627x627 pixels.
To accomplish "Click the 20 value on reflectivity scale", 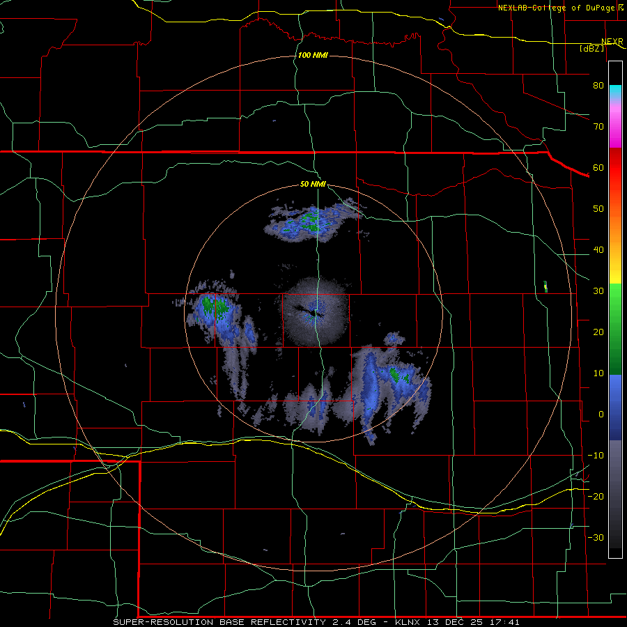I will click(598, 332).
